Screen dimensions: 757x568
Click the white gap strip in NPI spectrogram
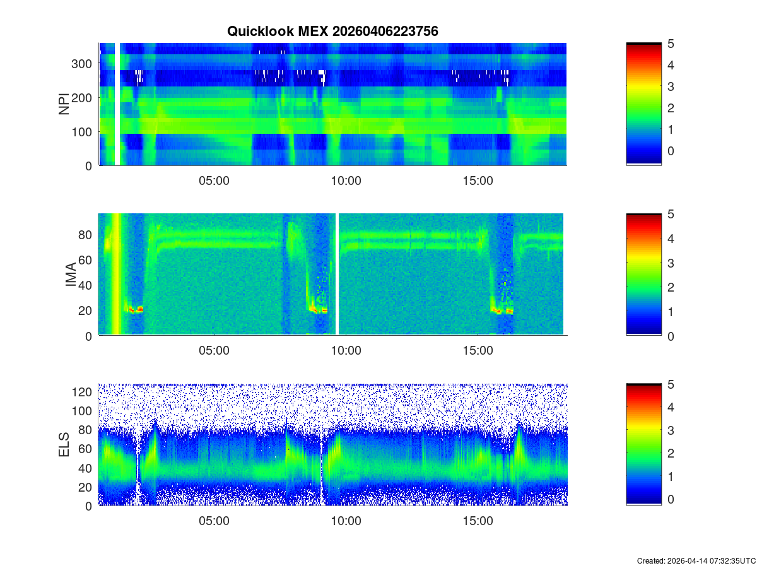pyautogui.click(x=117, y=104)
